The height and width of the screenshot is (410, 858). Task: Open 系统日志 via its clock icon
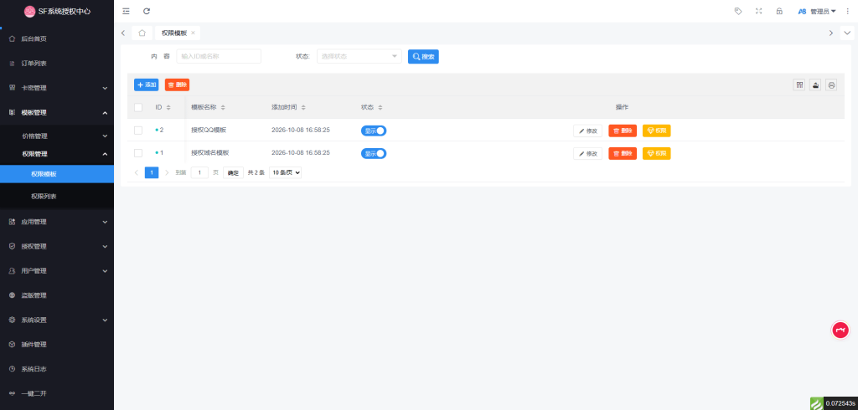coord(12,369)
